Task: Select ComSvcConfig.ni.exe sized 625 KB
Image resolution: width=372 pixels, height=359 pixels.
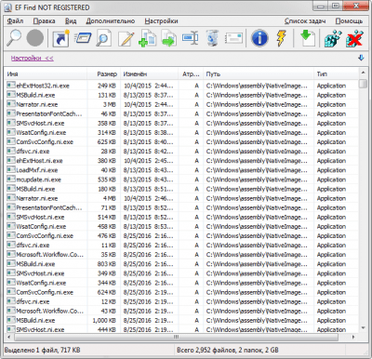Action: 45,142
